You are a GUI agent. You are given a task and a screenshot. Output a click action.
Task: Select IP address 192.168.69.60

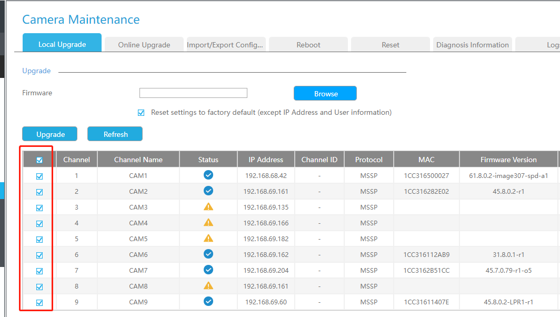point(266,302)
